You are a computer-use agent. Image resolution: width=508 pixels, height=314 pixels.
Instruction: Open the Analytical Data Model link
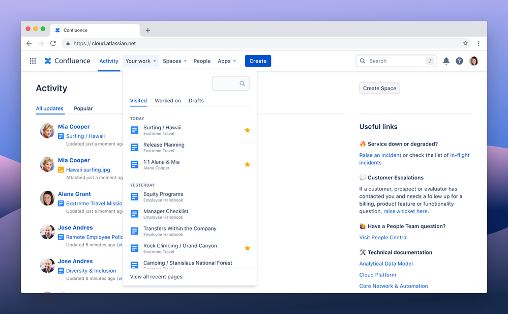pyautogui.click(x=386, y=264)
